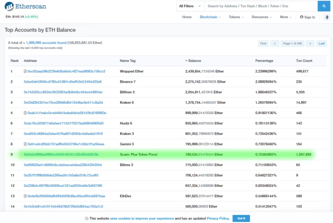Click the Eth price $143.14 badge
The image size is (333, 223).
(22, 17)
